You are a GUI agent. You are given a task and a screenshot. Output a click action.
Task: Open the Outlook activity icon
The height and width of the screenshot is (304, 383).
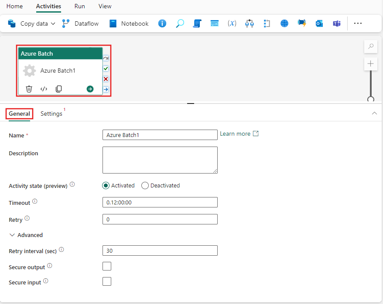tap(319, 23)
